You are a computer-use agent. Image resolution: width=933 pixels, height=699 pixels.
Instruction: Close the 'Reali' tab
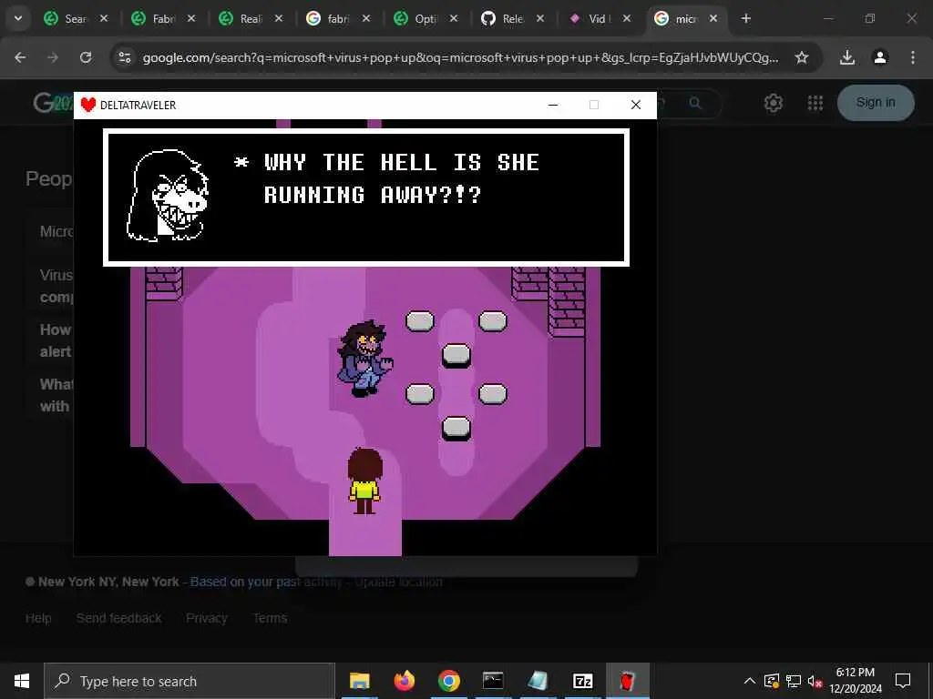(x=279, y=18)
